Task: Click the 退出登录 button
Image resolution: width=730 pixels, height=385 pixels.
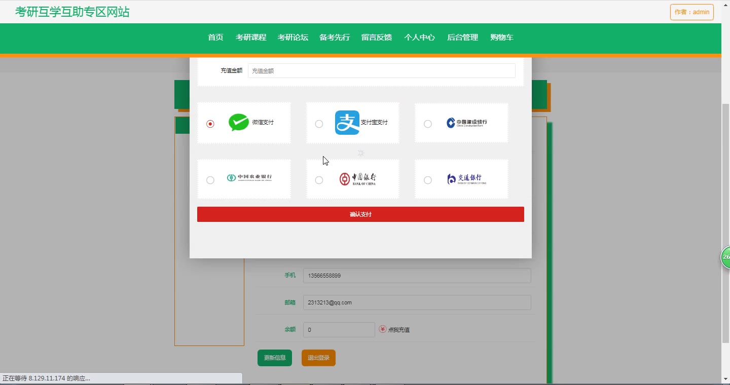Action: point(318,358)
